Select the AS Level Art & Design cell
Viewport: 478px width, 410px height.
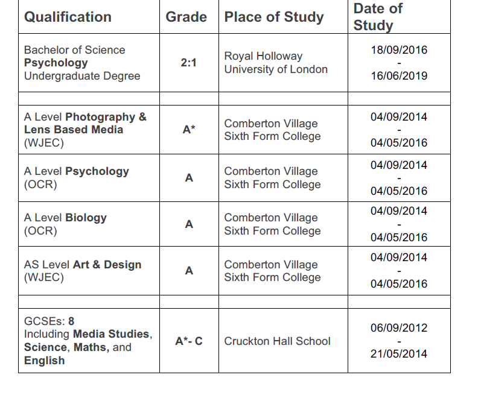(83, 271)
